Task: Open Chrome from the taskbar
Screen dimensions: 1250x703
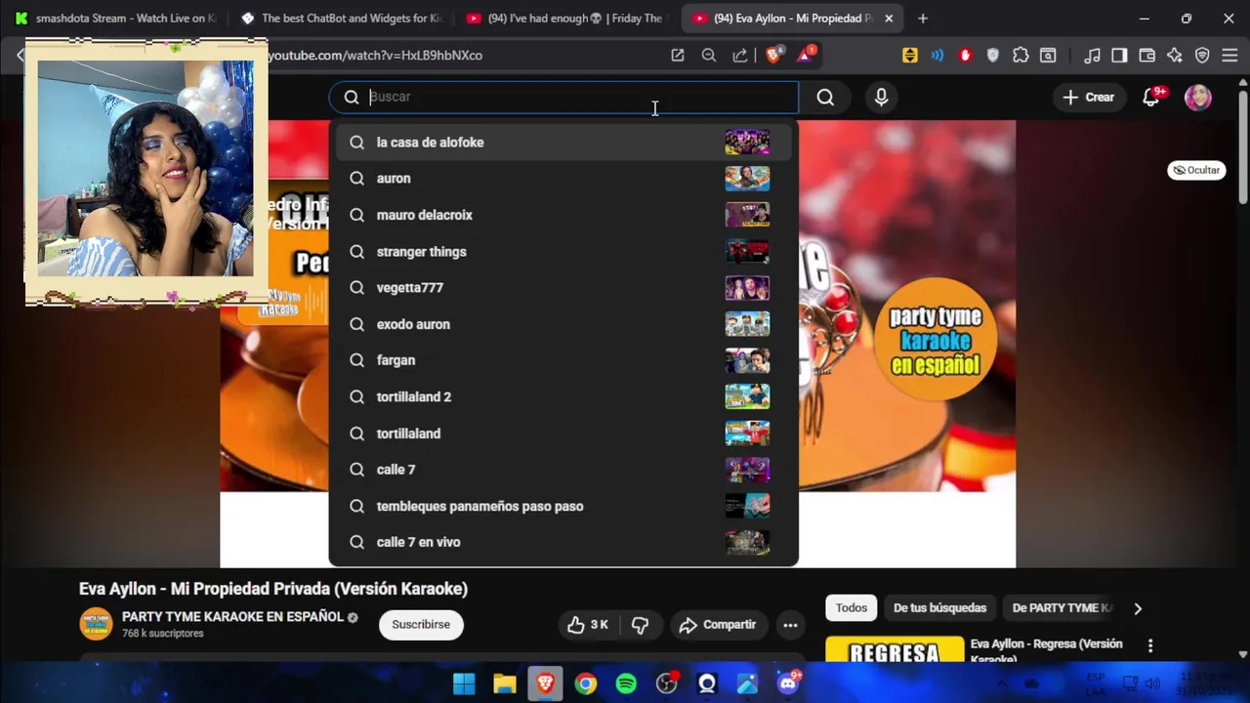Action: (585, 683)
